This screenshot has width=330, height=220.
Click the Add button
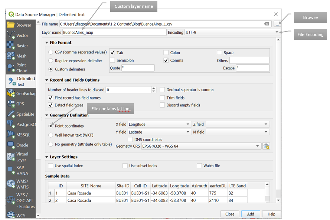pyautogui.click(x=251, y=214)
